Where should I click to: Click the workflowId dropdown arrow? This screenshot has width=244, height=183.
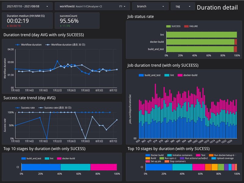125,6
